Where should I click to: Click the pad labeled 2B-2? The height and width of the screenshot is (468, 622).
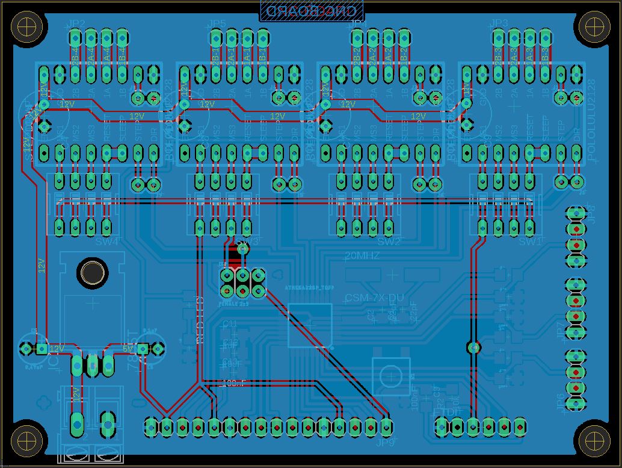point(357,39)
